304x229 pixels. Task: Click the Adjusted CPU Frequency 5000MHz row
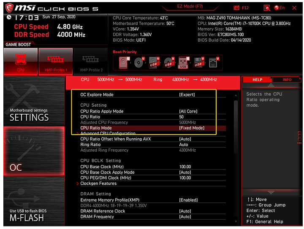(x=153, y=122)
